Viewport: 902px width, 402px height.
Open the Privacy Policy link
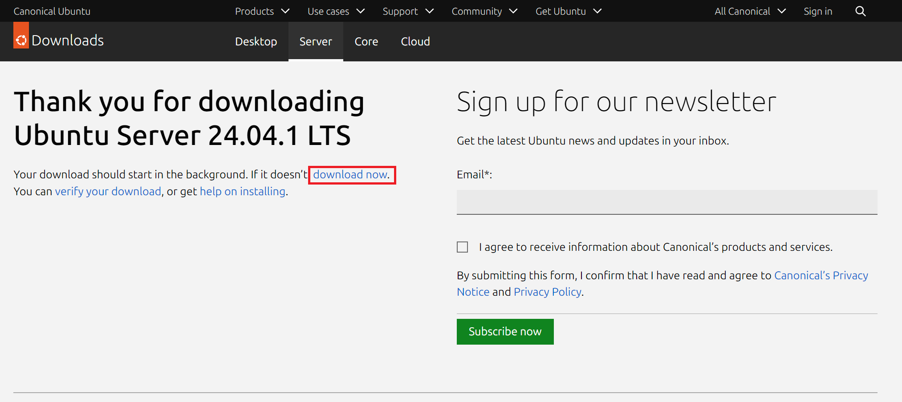pos(548,292)
